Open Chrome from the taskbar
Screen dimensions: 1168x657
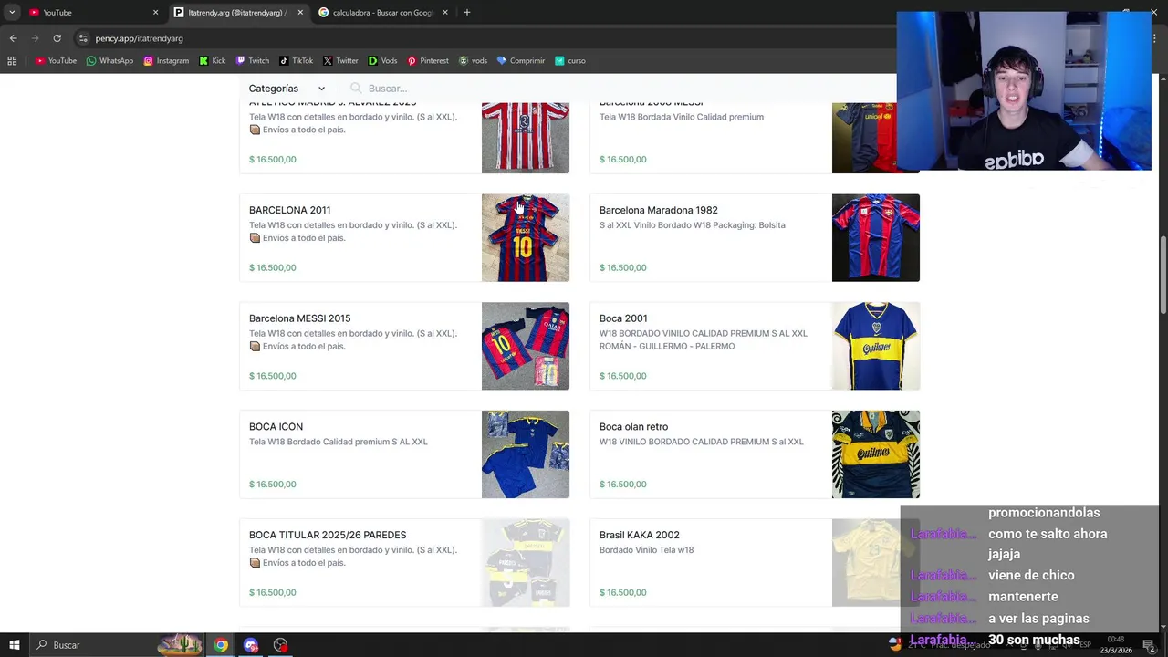click(x=221, y=645)
